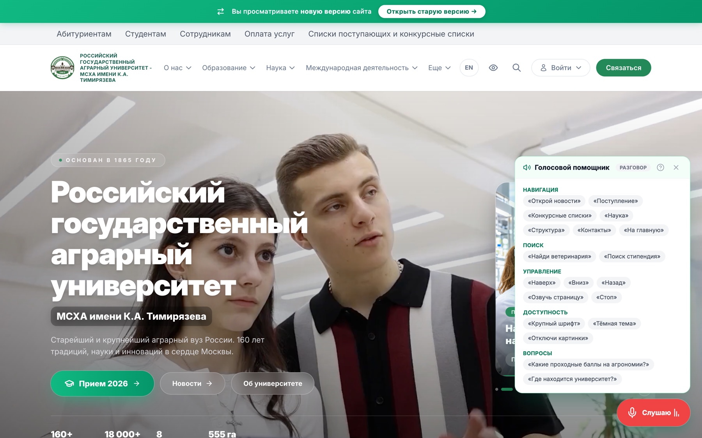Click the «Наверх» control chip
The image size is (702, 438).
click(541, 283)
